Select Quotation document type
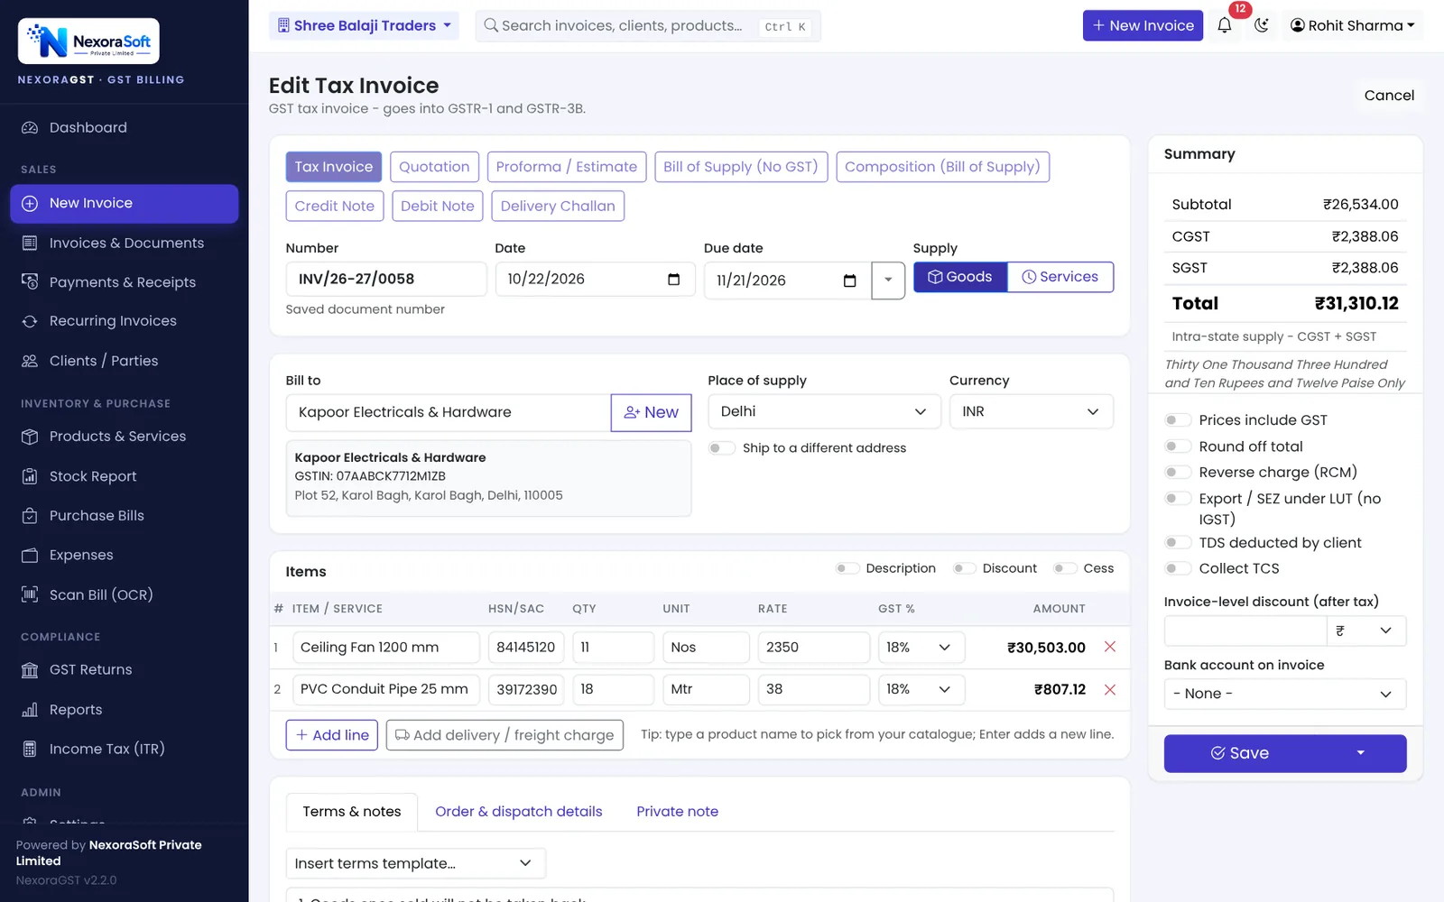 pos(434,167)
